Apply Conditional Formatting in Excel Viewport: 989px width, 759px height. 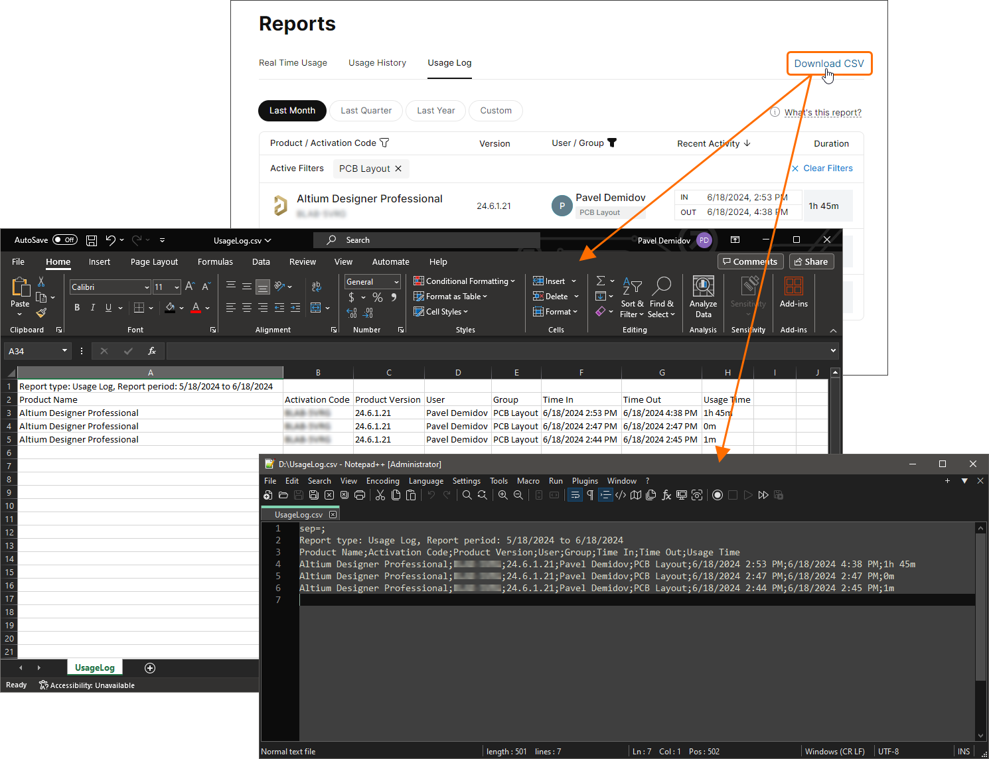tap(464, 281)
